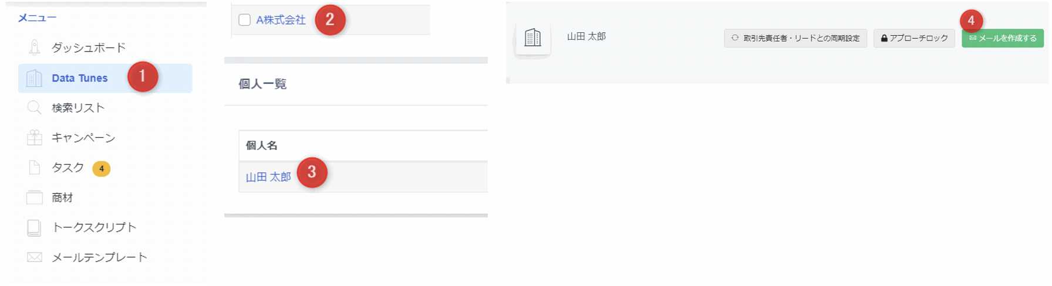Click the rocket icon beside ダッシュボード
Screen dimensions: 1052x286
(35, 47)
